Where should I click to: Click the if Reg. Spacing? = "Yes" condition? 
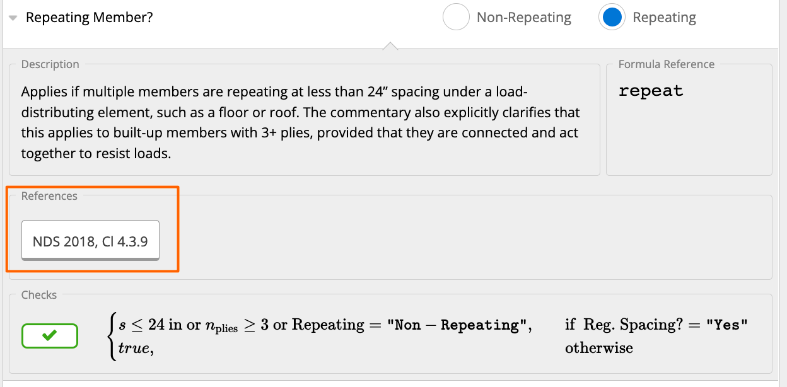coord(656,325)
